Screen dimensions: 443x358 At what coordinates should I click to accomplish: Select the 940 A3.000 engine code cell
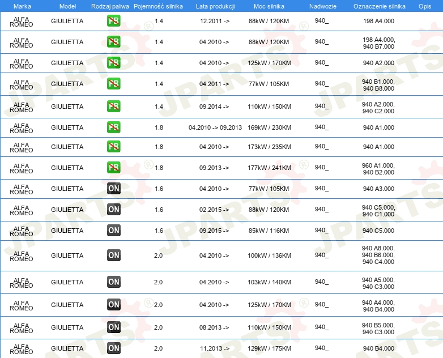point(378,189)
